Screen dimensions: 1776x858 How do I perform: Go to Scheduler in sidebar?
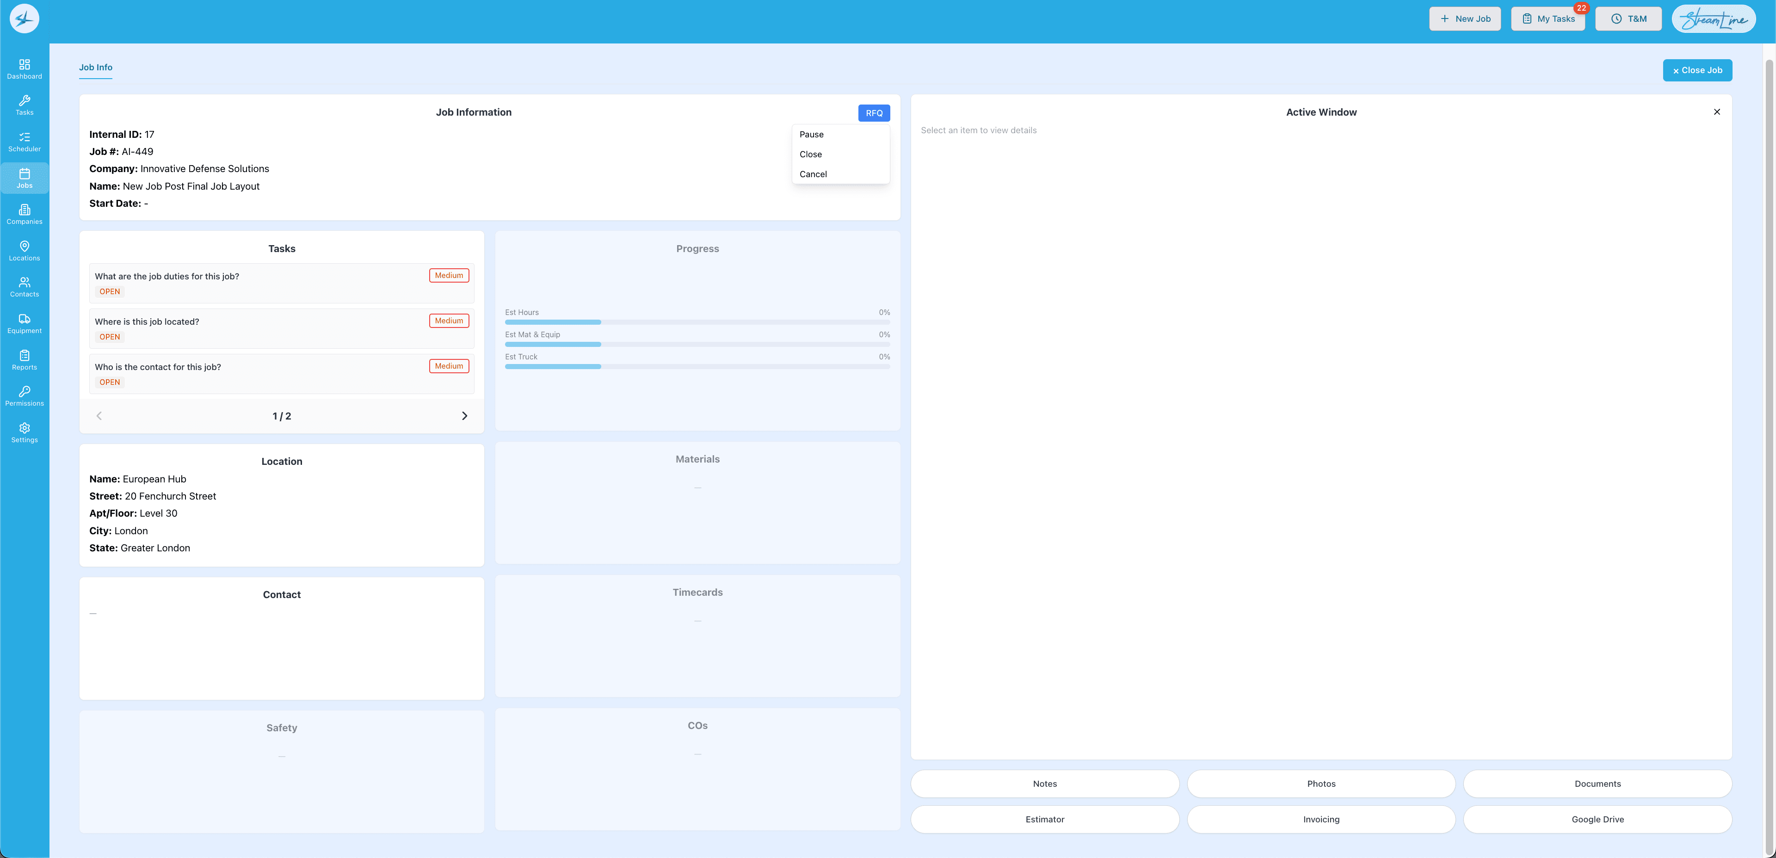pyautogui.click(x=24, y=142)
